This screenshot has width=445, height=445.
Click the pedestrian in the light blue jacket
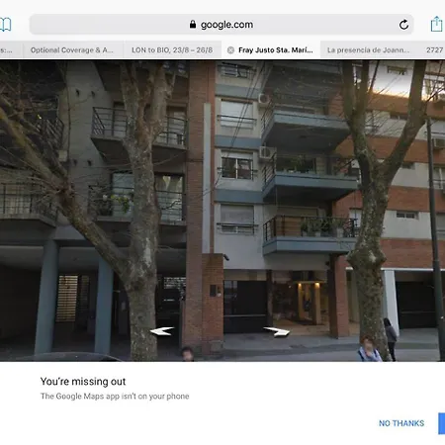tap(369, 349)
